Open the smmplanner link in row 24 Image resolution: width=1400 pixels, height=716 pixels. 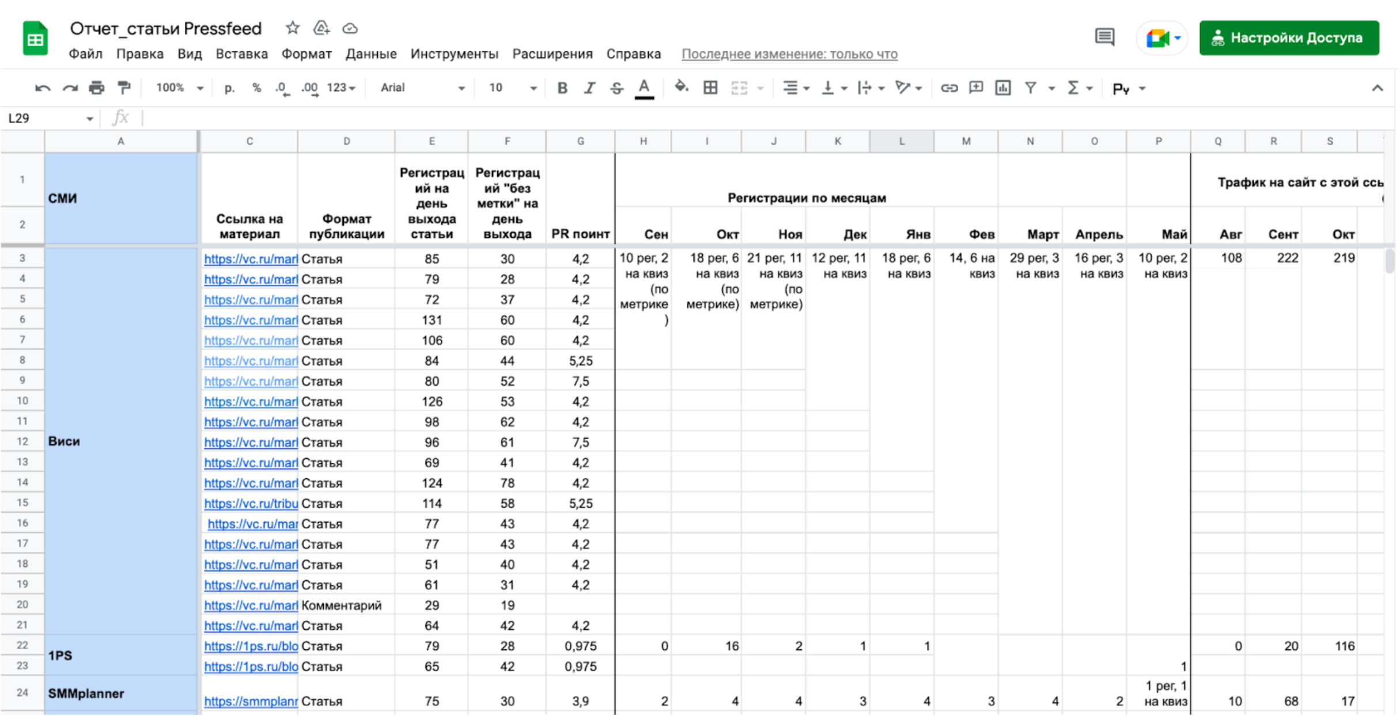click(x=251, y=701)
